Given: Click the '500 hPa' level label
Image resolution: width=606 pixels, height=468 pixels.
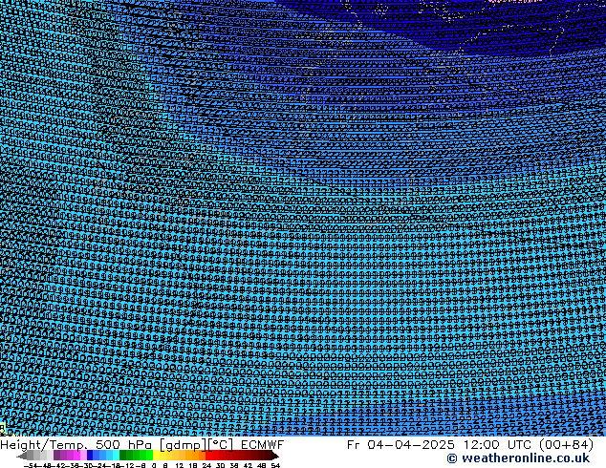Looking at the screenshot, I should [x=125, y=445].
